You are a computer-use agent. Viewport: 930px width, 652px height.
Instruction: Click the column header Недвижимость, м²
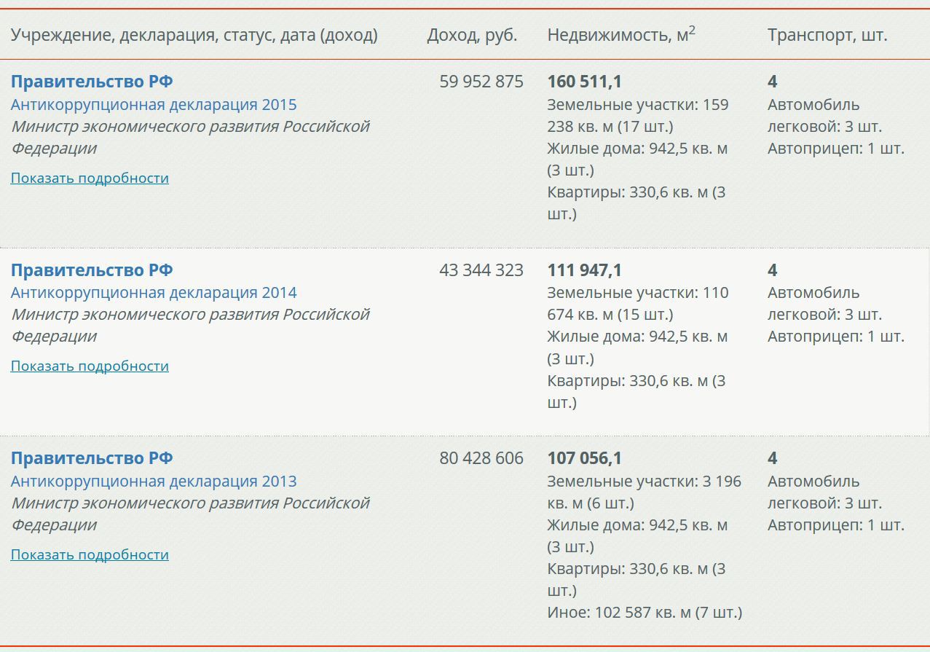point(621,34)
